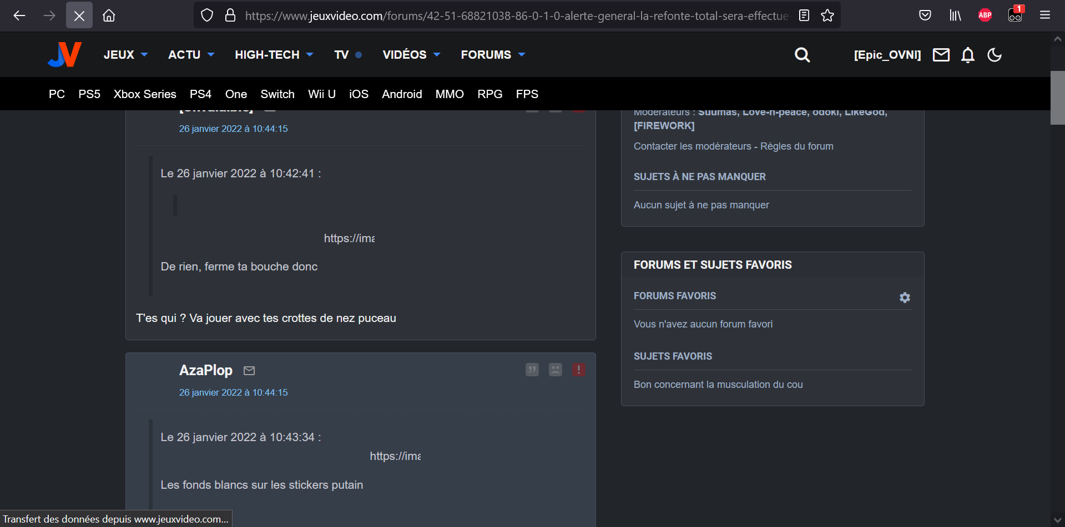Toggle dark mode with the moon icon

click(x=995, y=55)
